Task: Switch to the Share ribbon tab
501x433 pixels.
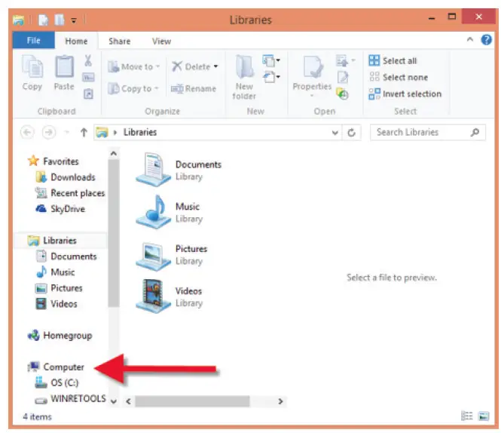Action: (x=120, y=41)
